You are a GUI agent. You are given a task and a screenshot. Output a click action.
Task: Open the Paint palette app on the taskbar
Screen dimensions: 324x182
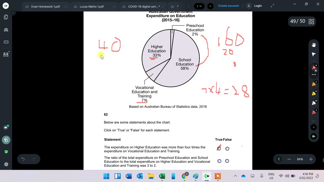(x=196, y=176)
